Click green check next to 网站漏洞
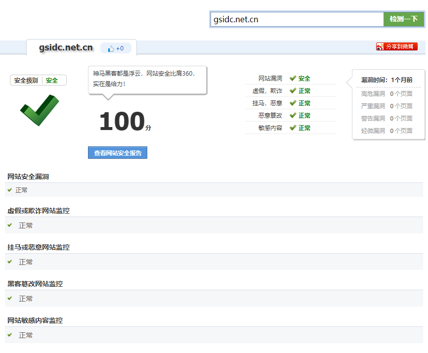Viewport: 428px width, 353px height. (x=293, y=78)
